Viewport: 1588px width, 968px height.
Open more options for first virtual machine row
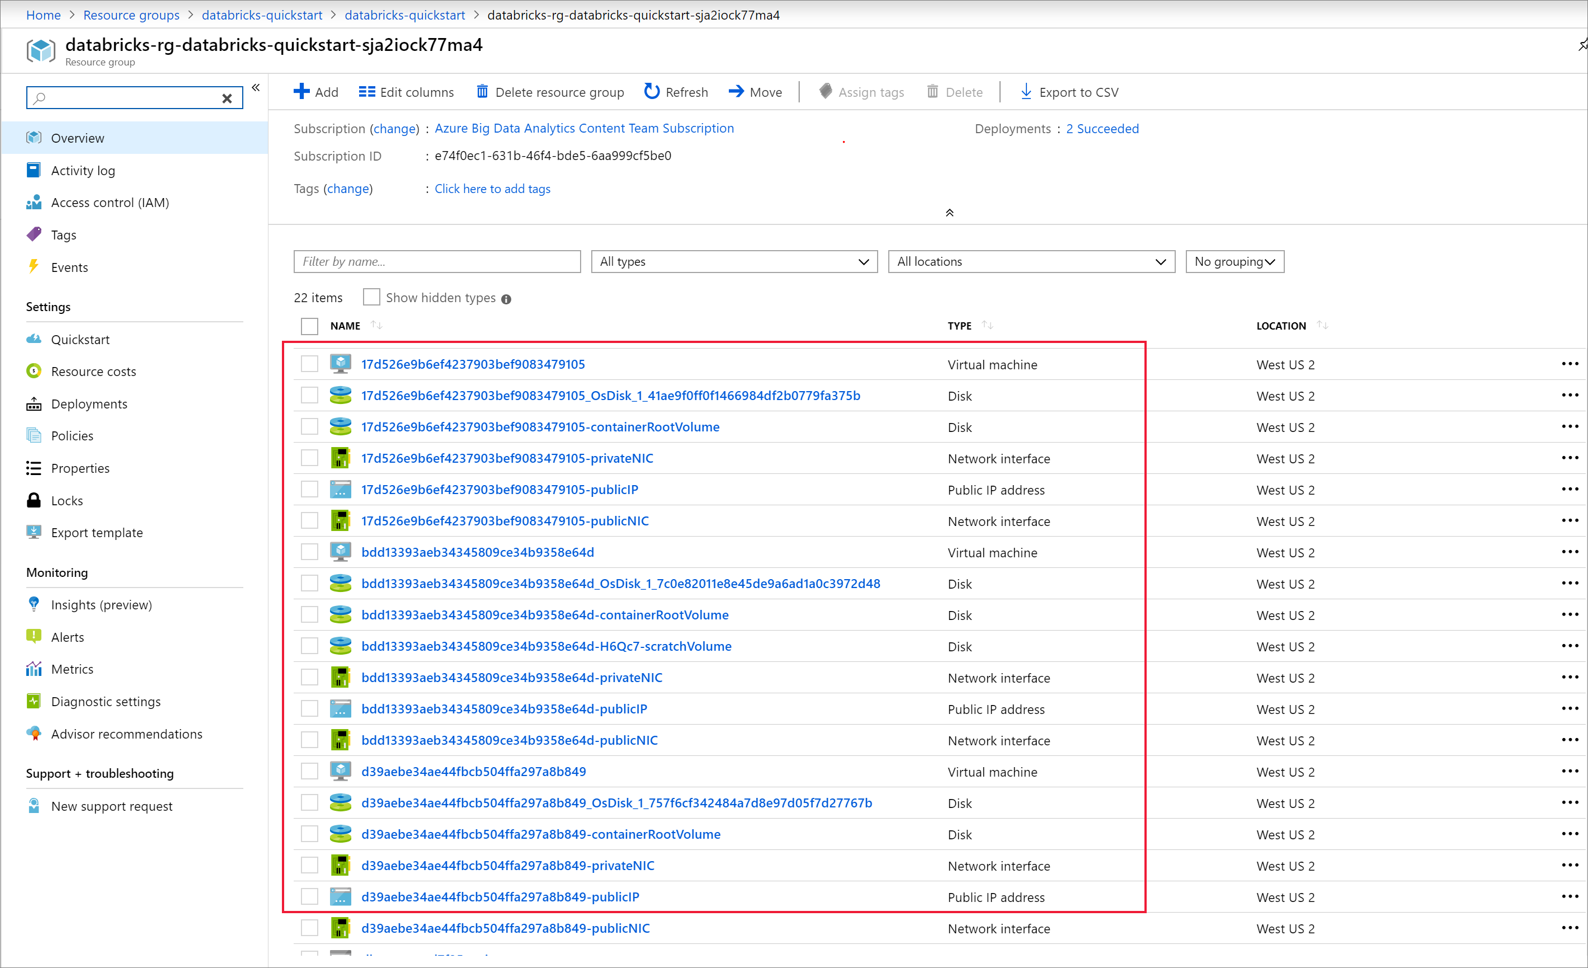click(x=1570, y=364)
